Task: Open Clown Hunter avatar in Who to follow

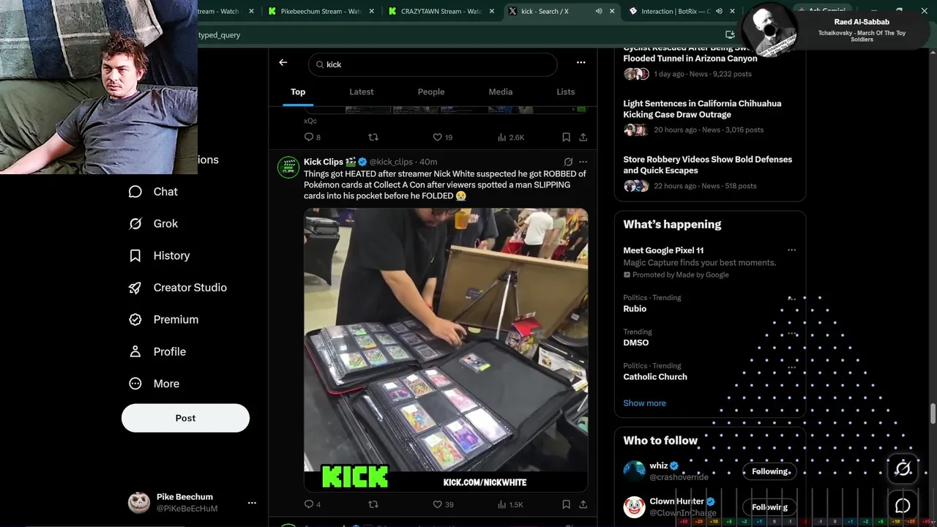Action: click(x=634, y=507)
